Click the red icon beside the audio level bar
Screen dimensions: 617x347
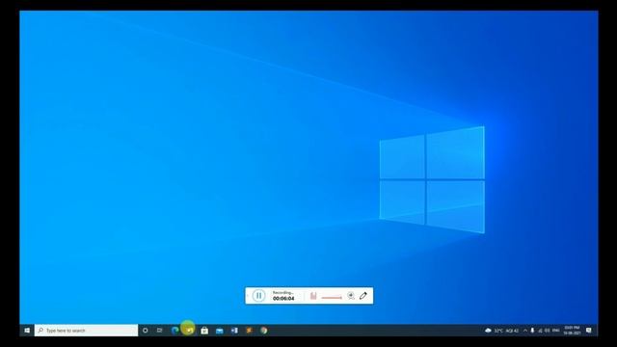313,296
